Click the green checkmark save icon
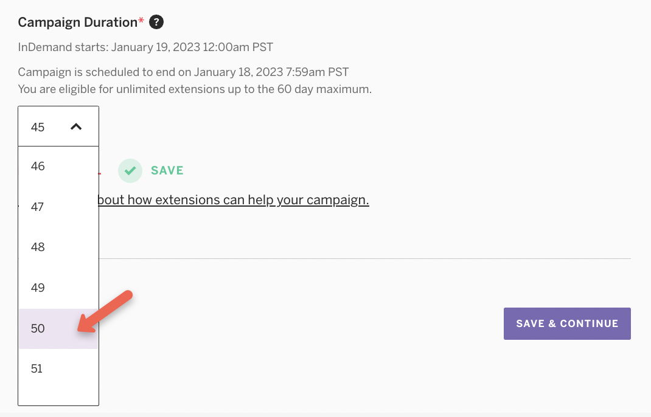Viewport: 651px width, 417px height. point(129,171)
